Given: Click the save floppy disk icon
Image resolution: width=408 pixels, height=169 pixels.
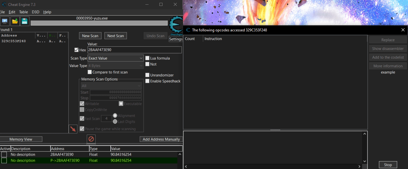Looking at the screenshot, I should point(24,21).
